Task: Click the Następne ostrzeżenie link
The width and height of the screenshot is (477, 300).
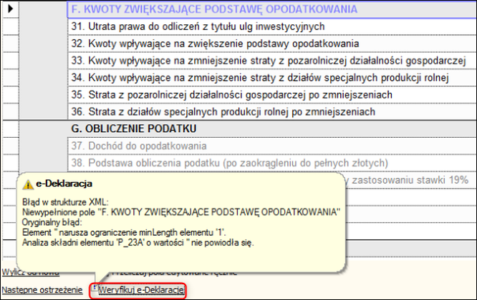Action: pos(42,290)
